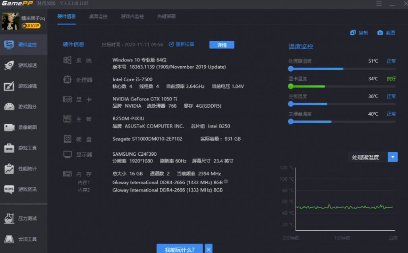This screenshot has height=253, width=408.
Task: Click the 重新扫描 rescan link
Action: 182,44
